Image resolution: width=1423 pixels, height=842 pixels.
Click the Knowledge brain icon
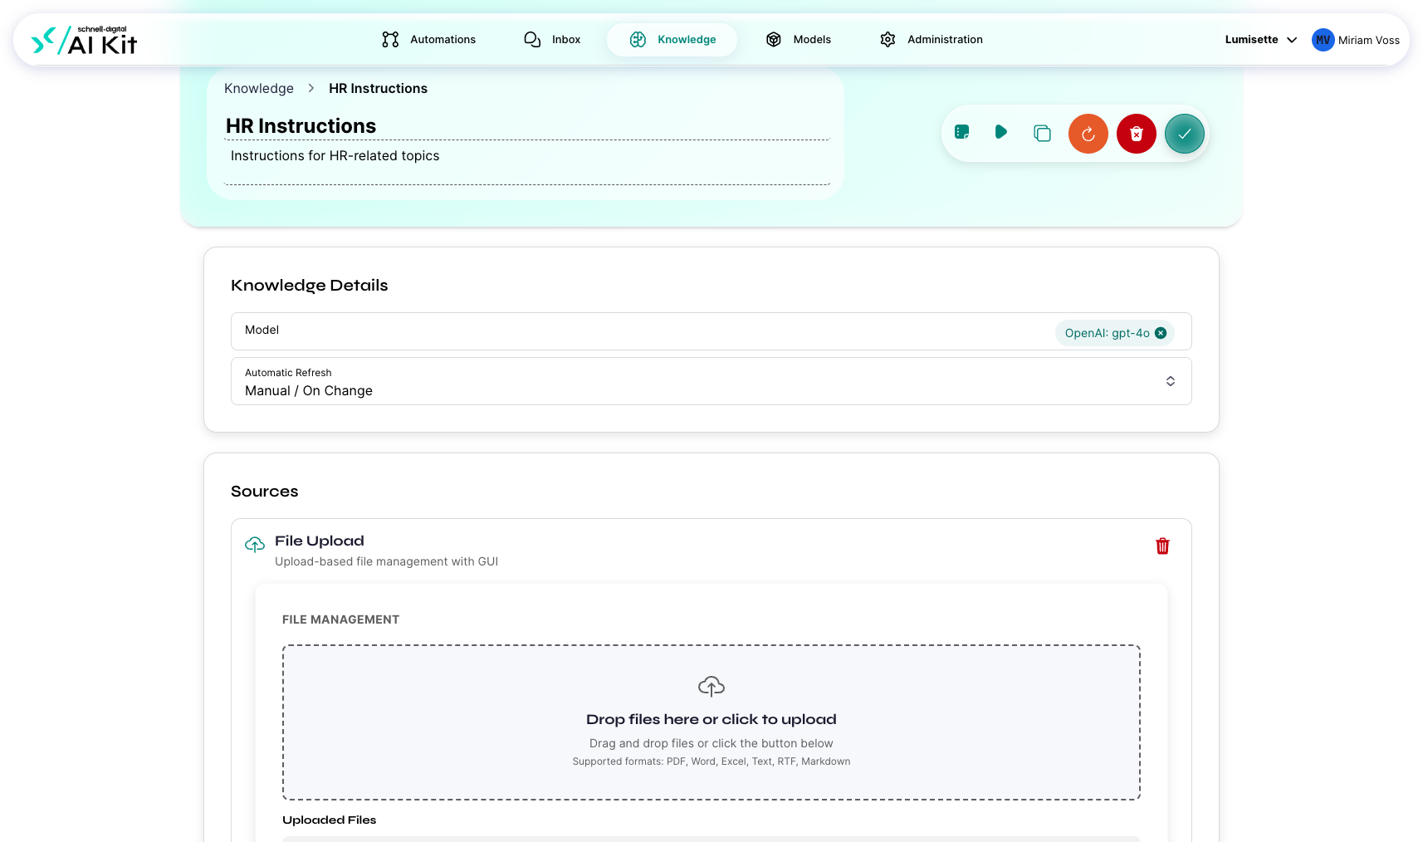click(638, 39)
